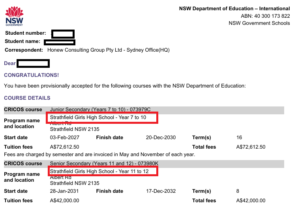Click Honew Consulting Group correspondent text

coord(108,50)
